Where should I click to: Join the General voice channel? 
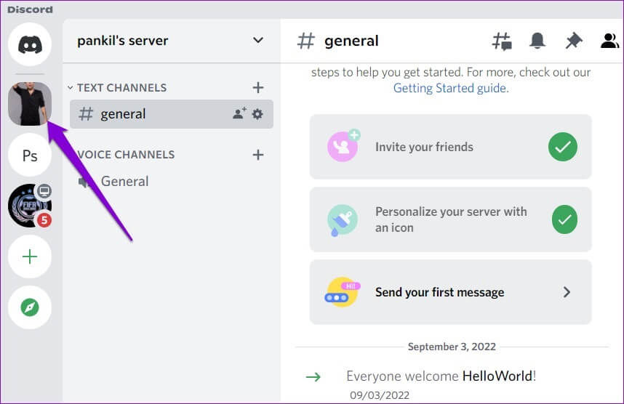click(172, 182)
